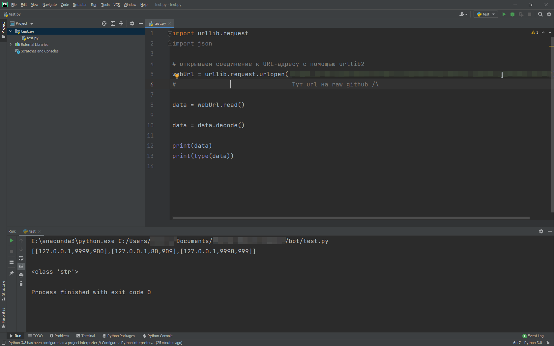
Task: Open Search Everywhere magnifier icon
Action: tap(540, 14)
